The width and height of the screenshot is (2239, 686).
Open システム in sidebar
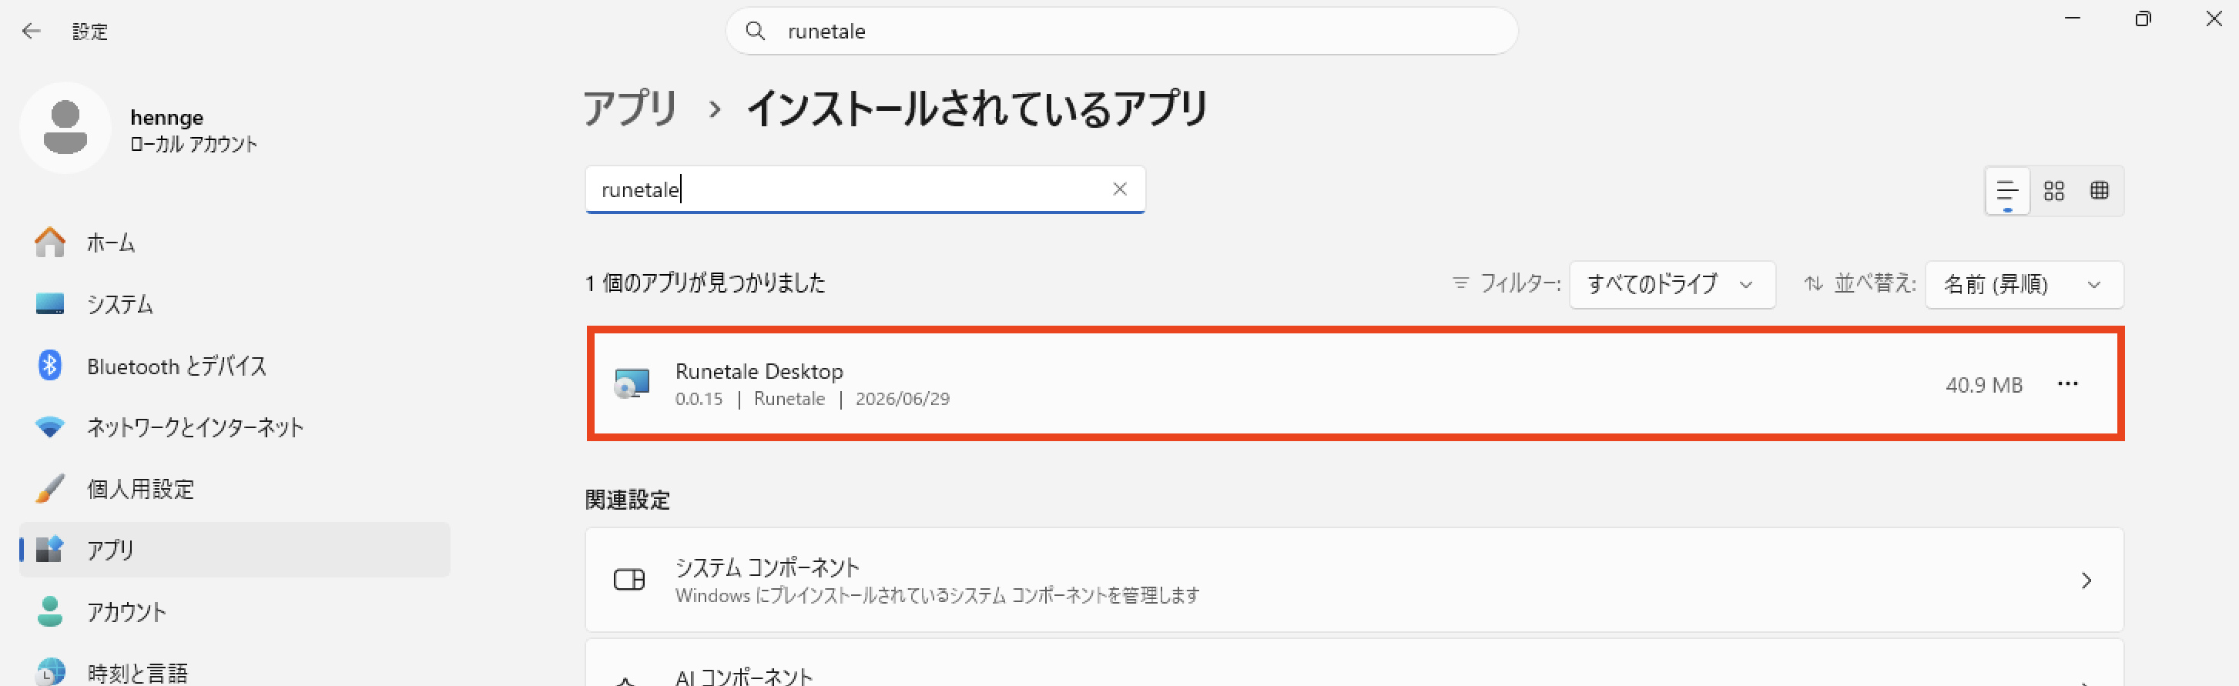coord(235,304)
